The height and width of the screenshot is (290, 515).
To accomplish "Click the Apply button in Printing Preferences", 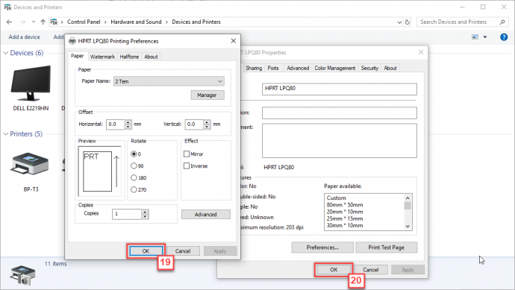I will click(220, 251).
